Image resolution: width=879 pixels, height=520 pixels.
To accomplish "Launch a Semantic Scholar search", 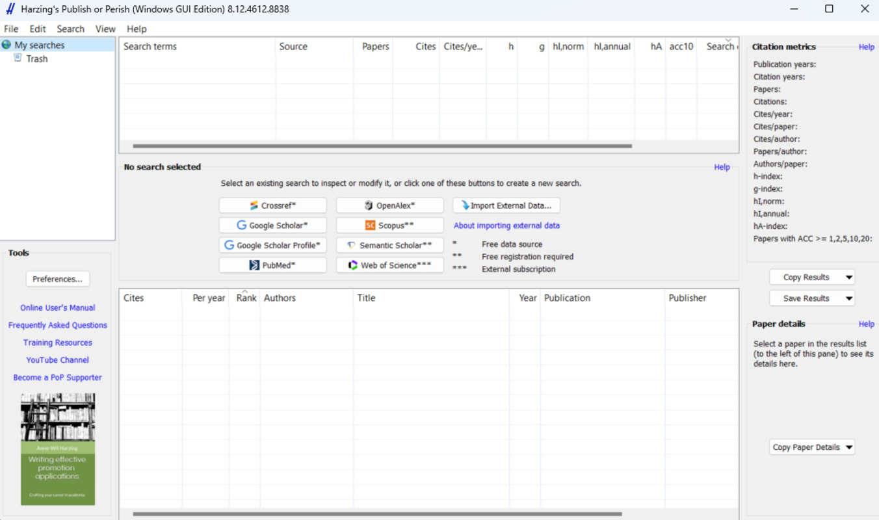I will (x=389, y=246).
